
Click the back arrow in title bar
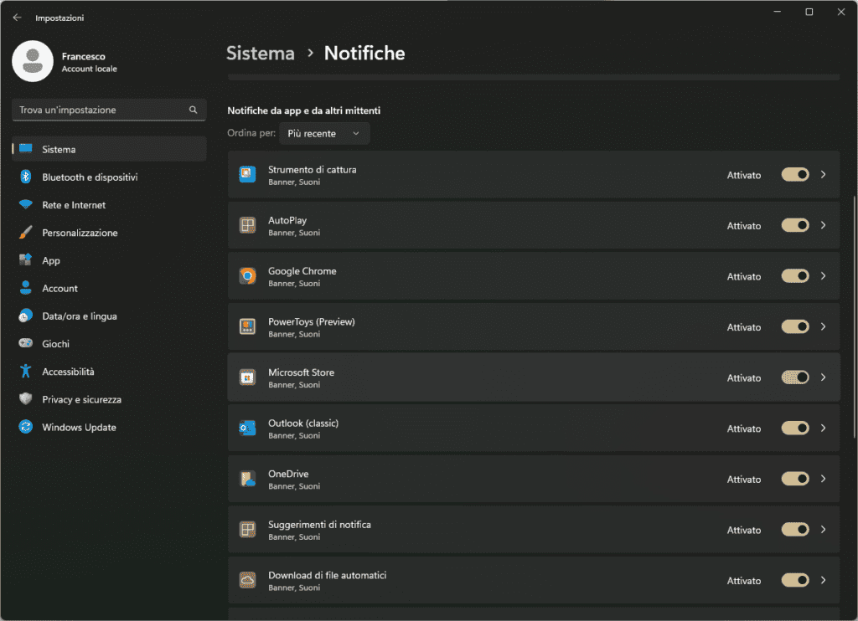17,18
